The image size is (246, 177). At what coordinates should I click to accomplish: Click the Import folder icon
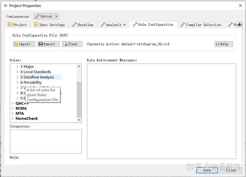(x=16, y=44)
